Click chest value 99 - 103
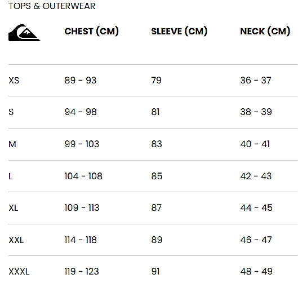This screenshot has width=298, height=283. pyautogui.click(x=82, y=144)
